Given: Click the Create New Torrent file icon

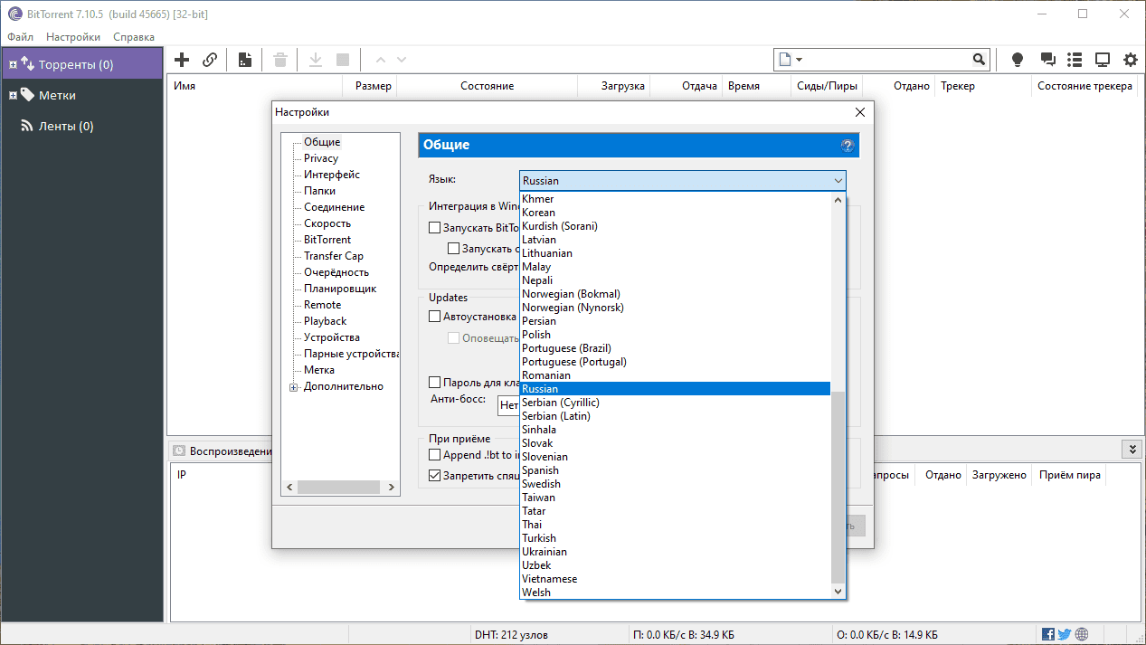Looking at the screenshot, I should pyautogui.click(x=245, y=60).
